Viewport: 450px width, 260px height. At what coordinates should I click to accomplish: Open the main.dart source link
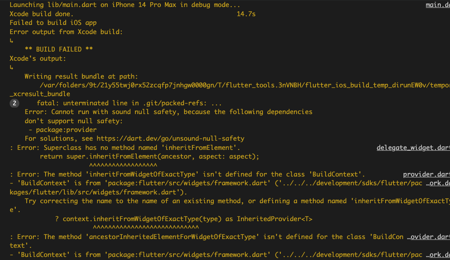438,5
